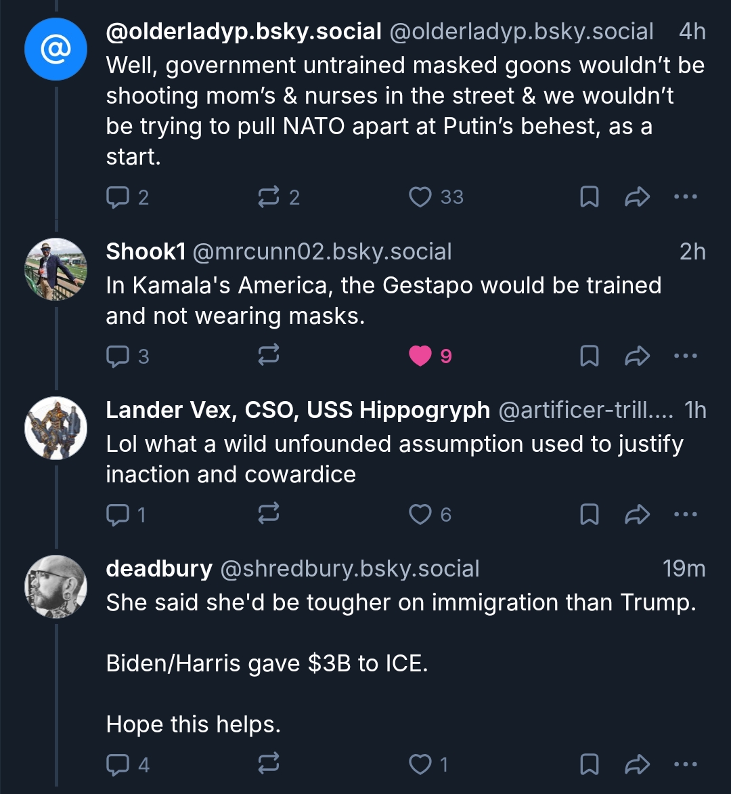Image resolution: width=731 pixels, height=794 pixels.
Task: Repost olderladyp's NATO post
Action: [x=269, y=197]
